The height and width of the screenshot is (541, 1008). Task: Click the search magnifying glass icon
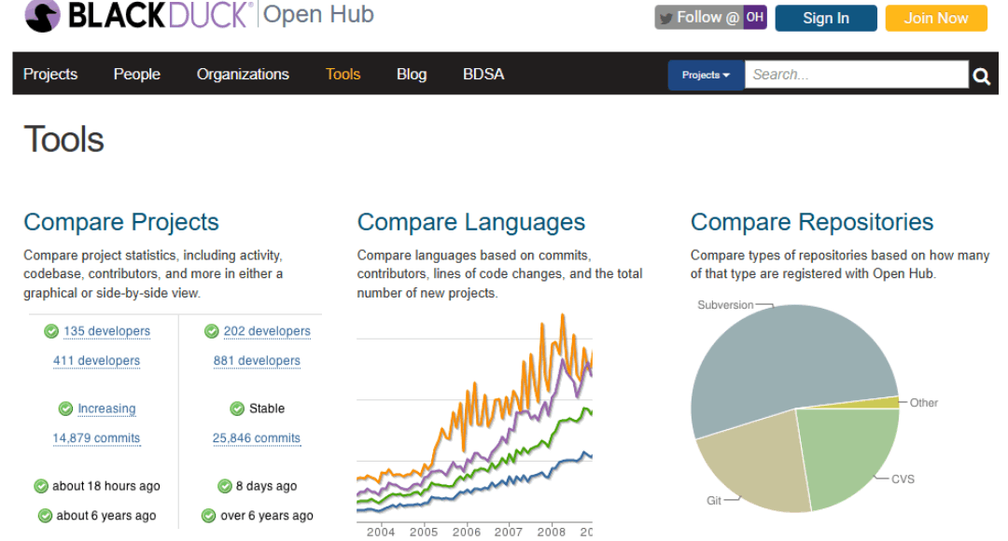tap(982, 75)
